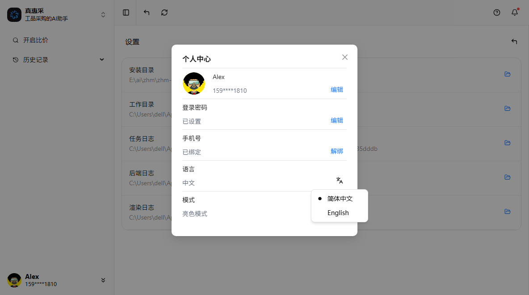Open folder icon next to 渲染日志
529x295 pixels.
[x=507, y=212]
